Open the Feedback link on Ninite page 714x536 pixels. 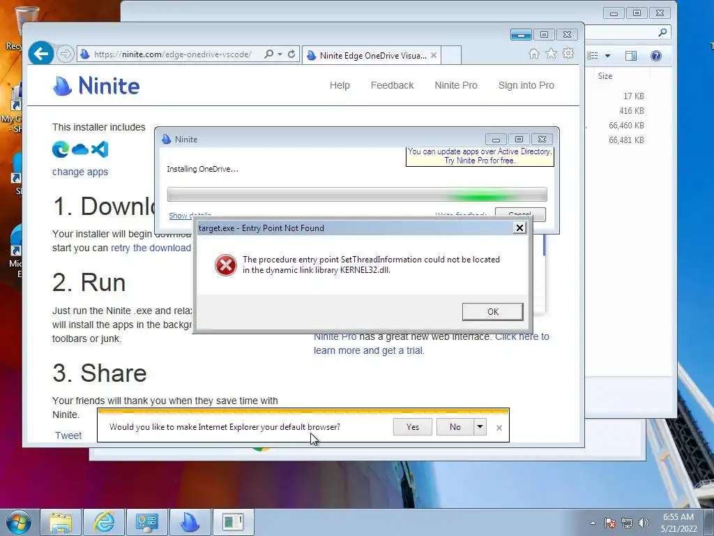pos(392,85)
